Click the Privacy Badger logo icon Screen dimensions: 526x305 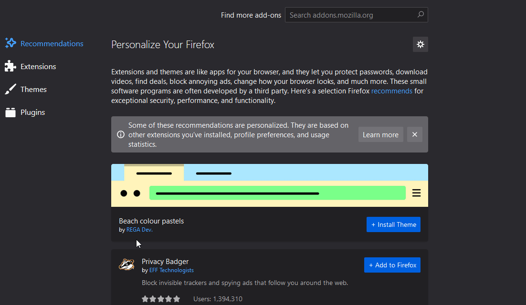pos(126,265)
